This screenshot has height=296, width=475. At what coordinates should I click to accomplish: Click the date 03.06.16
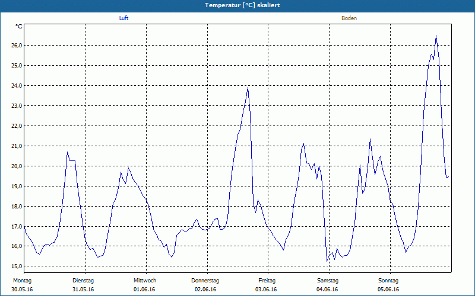pos(266,289)
